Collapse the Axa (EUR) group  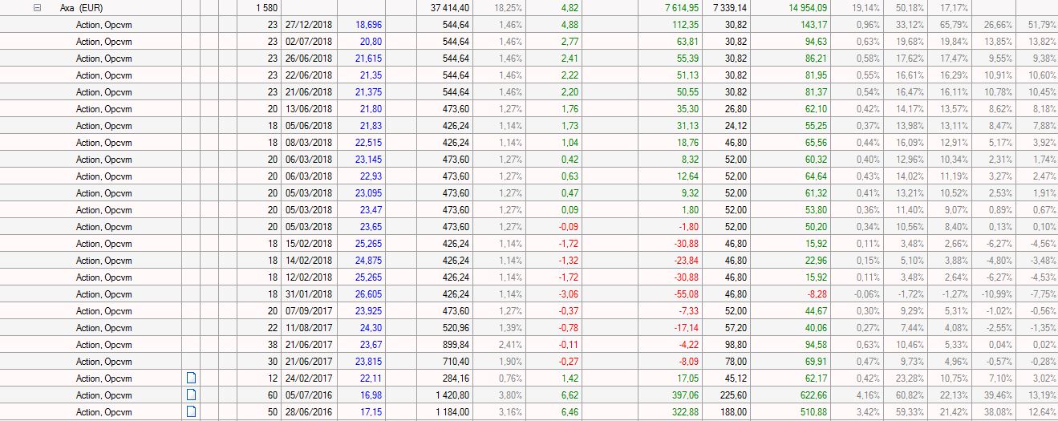pos(37,7)
